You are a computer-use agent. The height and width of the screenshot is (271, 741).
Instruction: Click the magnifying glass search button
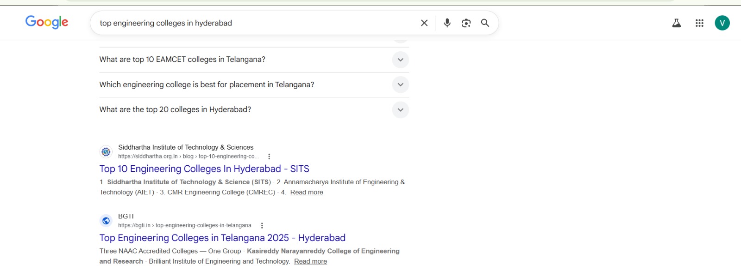(x=485, y=23)
